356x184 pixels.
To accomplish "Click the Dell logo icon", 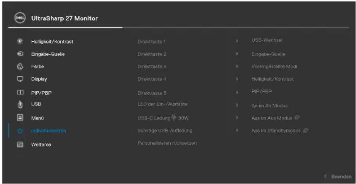I will 20,18.
